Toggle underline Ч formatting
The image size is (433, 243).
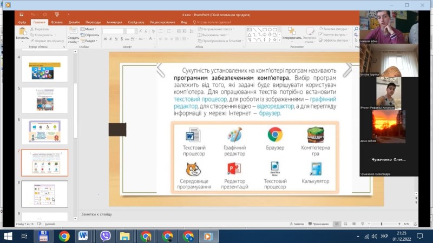pyautogui.click(x=116, y=39)
